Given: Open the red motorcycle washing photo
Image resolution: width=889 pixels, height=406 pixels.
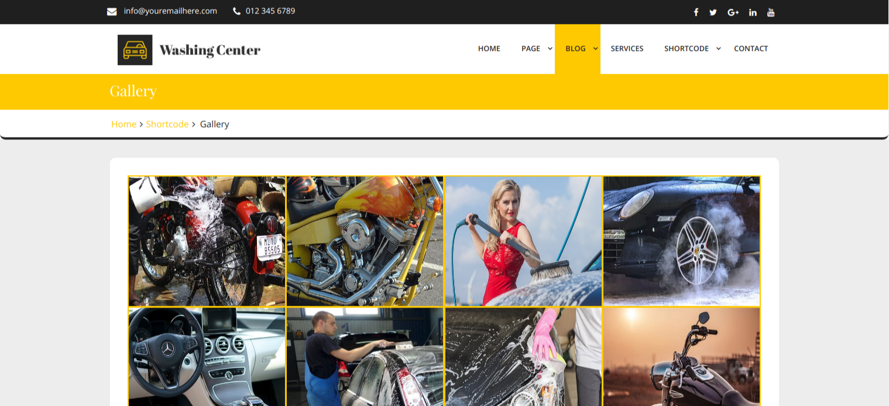Looking at the screenshot, I should coord(207,241).
